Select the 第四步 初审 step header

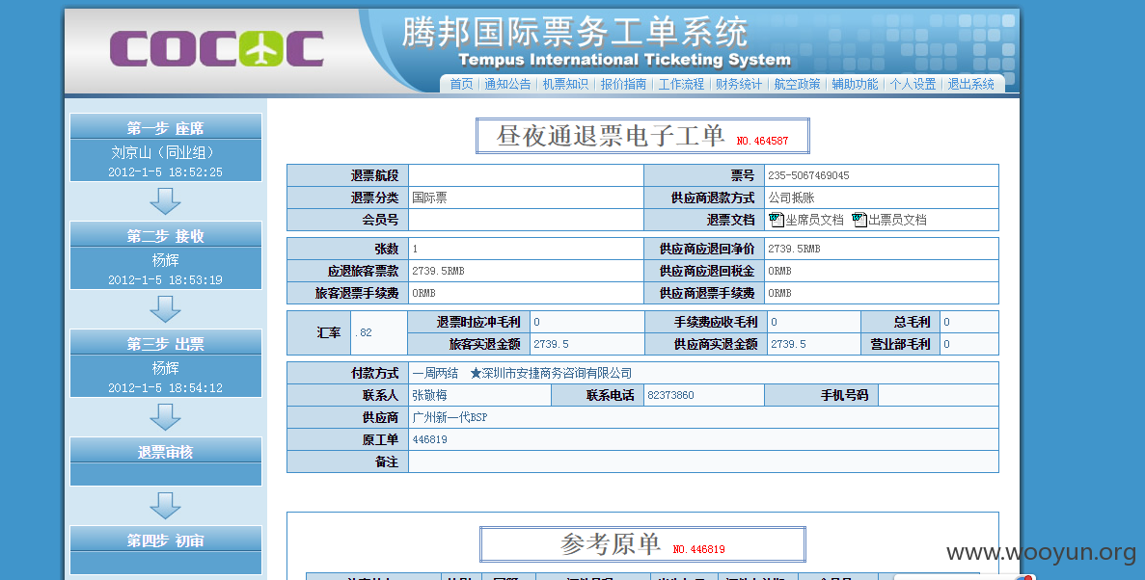tap(166, 540)
